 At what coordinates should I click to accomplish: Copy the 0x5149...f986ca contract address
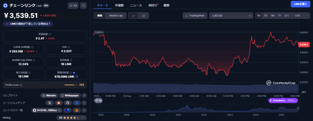pos(59,110)
